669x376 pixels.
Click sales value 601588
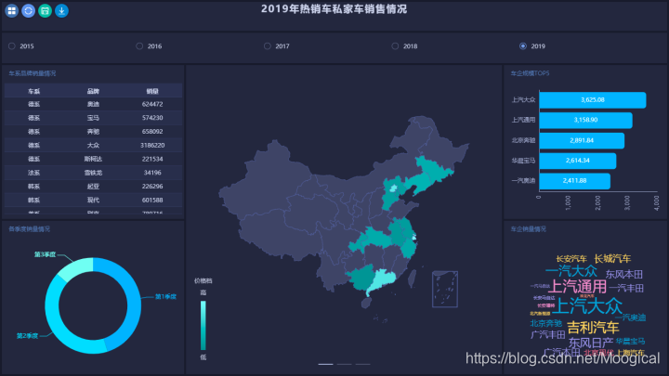[152, 200]
